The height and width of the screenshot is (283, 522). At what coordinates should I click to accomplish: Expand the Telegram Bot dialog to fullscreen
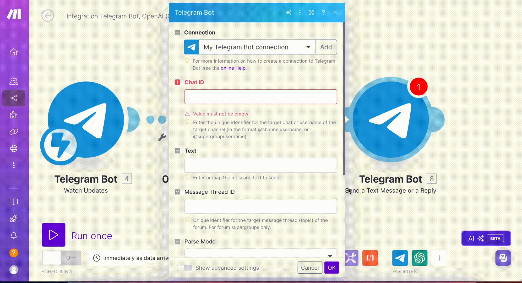(311, 13)
